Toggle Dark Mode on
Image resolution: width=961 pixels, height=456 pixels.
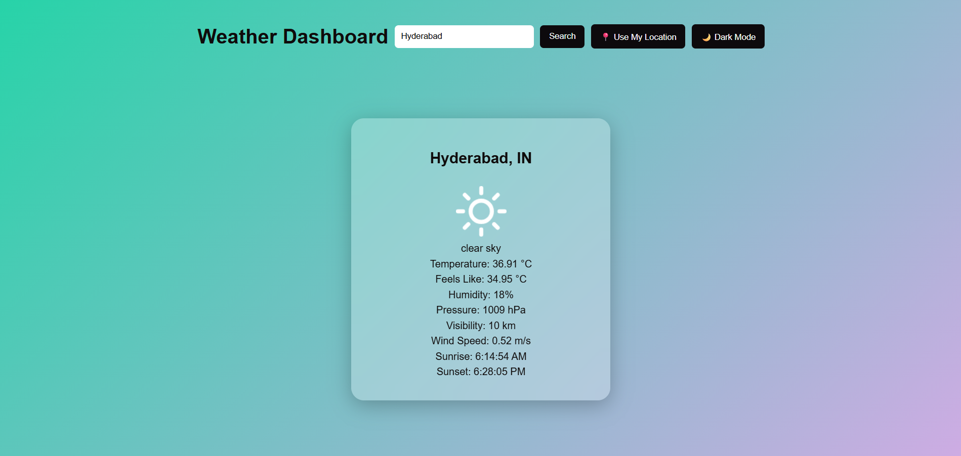[x=728, y=37]
